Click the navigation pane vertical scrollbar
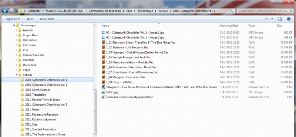The width and height of the screenshot is (296, 137). click(x=95, y=112)
